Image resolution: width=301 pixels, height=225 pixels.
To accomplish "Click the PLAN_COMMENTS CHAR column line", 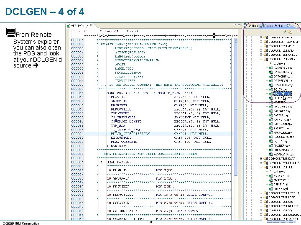I will tap(161, 142).
